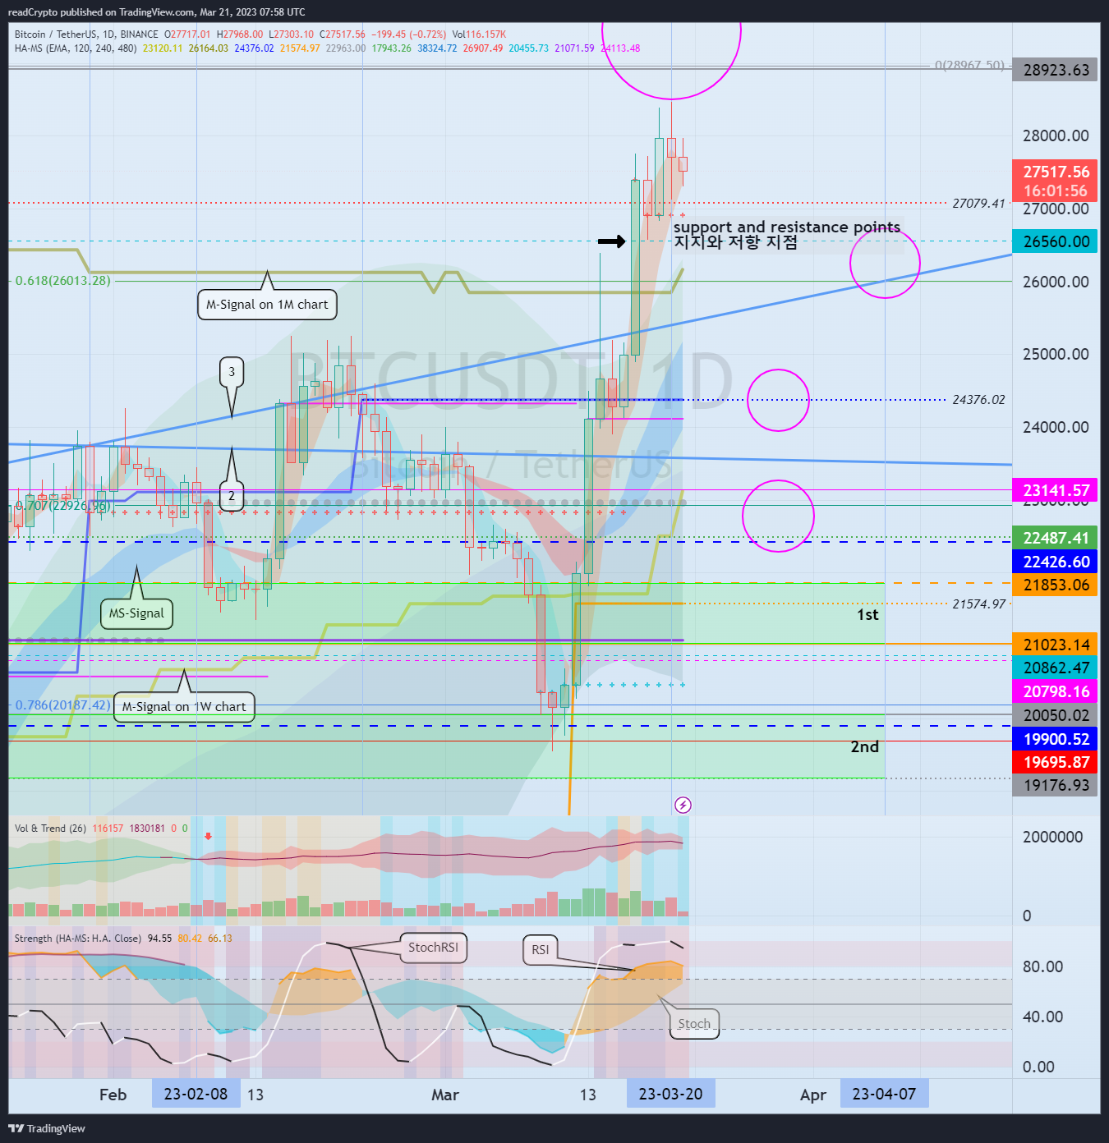
Task: Click the StochRSI callout label
Action: coord(433,948)
